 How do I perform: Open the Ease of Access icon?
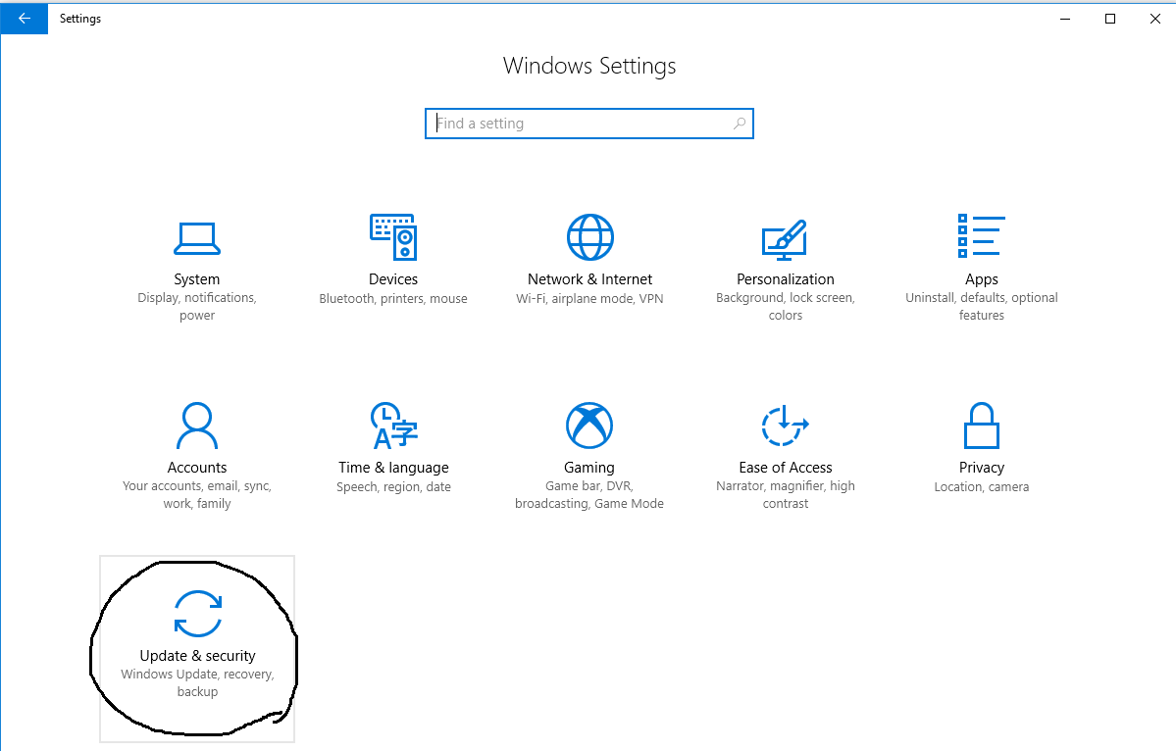point(785,426)
